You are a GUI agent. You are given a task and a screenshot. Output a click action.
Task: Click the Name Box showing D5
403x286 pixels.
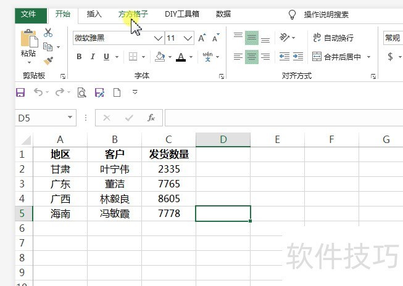coord(46,118)
